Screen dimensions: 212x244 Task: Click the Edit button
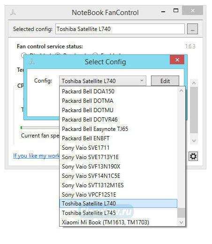165,81
